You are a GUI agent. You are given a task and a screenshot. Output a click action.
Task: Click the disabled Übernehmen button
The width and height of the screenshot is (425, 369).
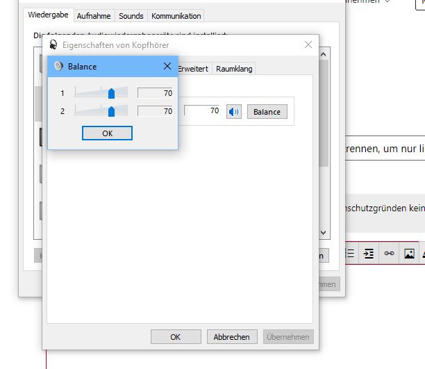[x=288, y=337]
